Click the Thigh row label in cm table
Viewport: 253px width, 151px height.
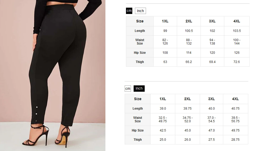pyautogui.click(x=140, y=62)
